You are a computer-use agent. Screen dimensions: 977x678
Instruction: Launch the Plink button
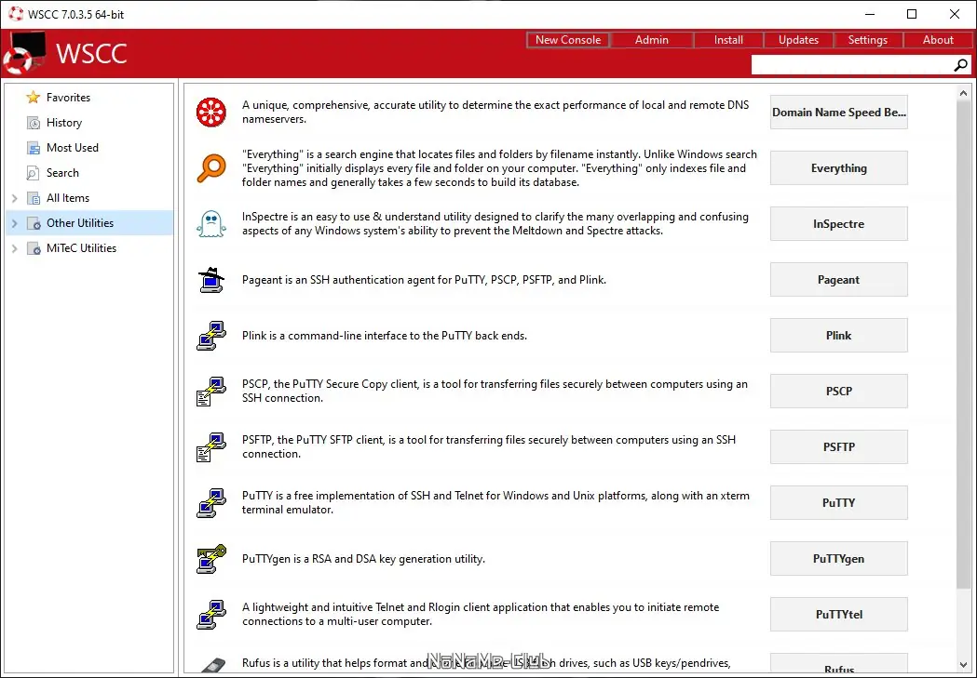(x=838, y=335)
